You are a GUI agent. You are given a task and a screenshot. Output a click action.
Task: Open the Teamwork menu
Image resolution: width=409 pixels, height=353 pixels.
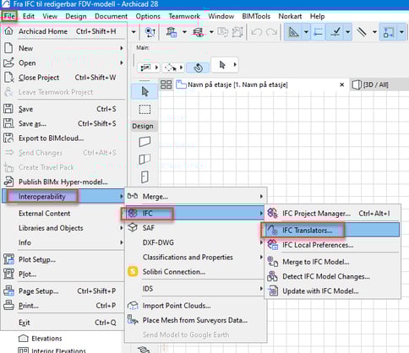(x=184, y=16)
